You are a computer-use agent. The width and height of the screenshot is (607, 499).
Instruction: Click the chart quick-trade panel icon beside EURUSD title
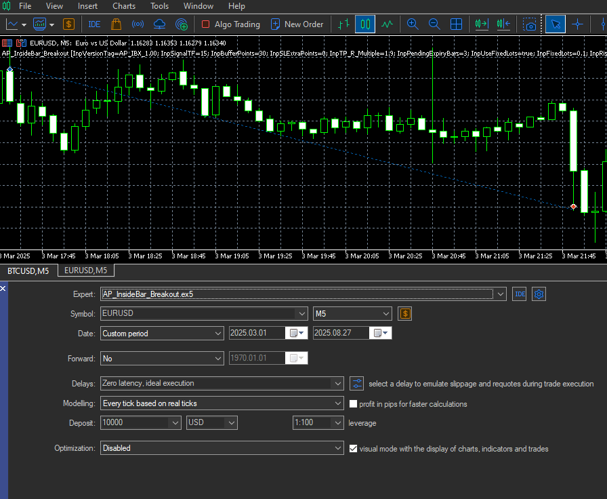click(21, 43)
